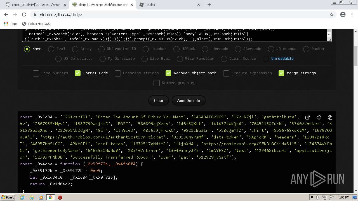Open the Windows Start menu
This screenshot has width=358, height=201.
[x=8, y=197]
